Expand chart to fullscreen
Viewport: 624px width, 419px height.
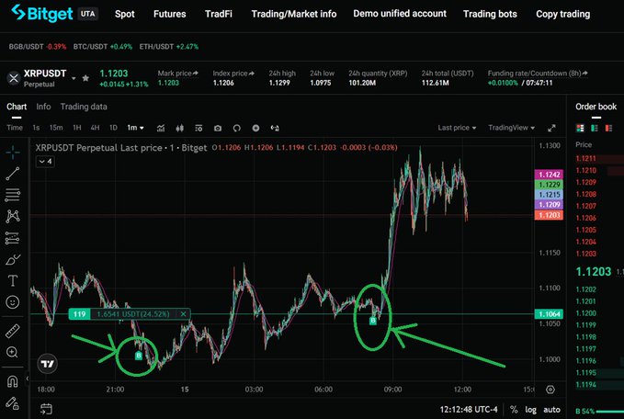551,128
